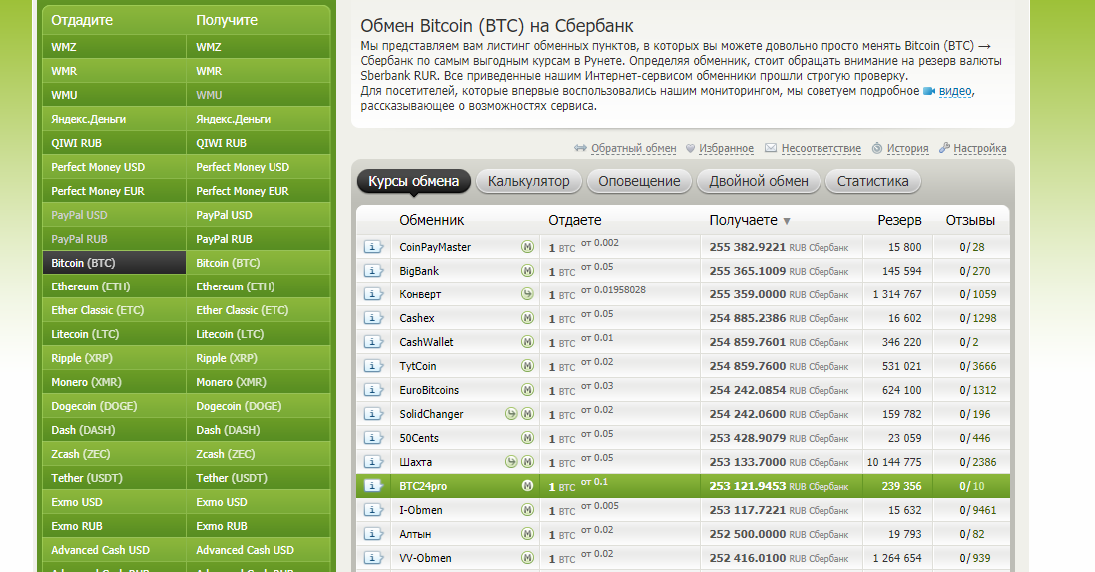The width and height of the screenshot is (1095, 572).
Task: Open the Статистика tab
Action: (872, 181)
